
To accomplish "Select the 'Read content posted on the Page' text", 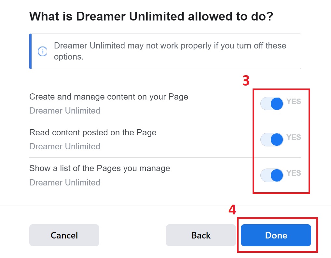I will coord(93,133).
